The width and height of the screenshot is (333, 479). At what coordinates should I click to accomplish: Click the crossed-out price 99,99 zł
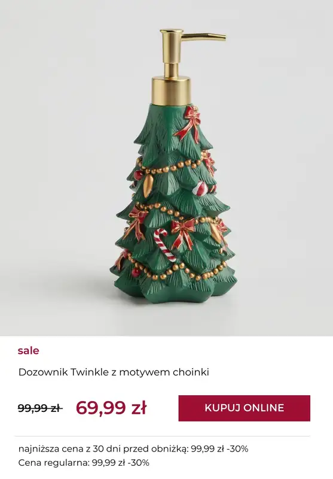tap(40, 408)
